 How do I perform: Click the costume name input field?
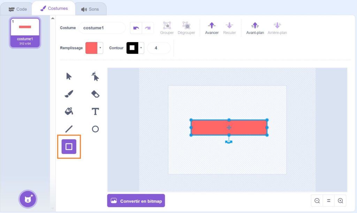pyautogui.click(x=102, y=28)
